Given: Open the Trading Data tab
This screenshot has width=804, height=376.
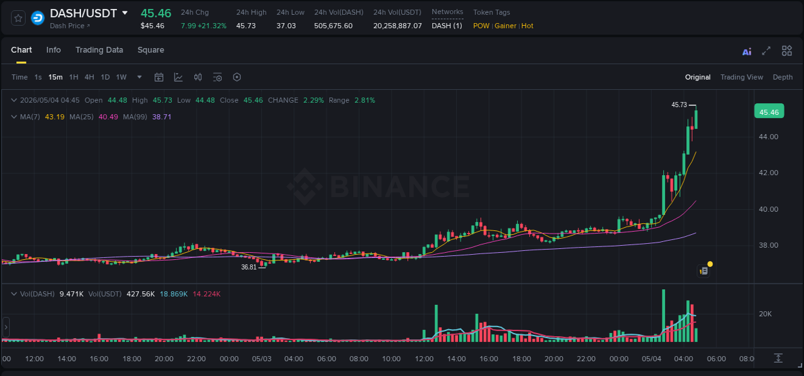Looking at the screenshot, I should pos(99,50).
